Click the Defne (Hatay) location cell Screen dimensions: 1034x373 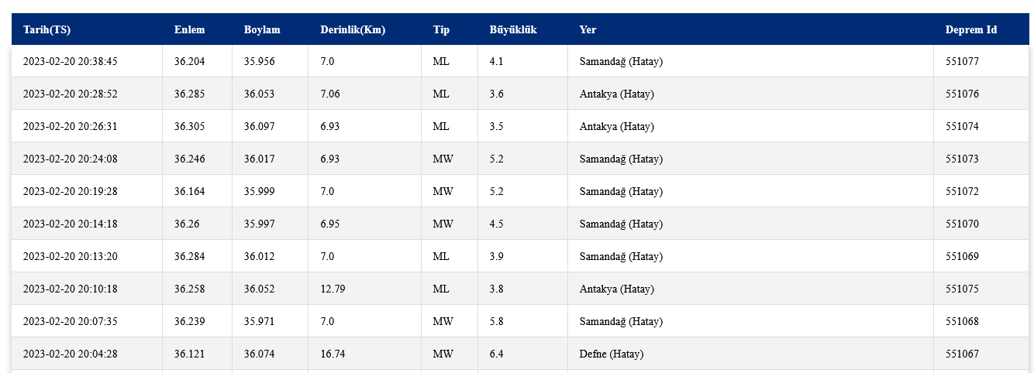[x=611, y=354]
